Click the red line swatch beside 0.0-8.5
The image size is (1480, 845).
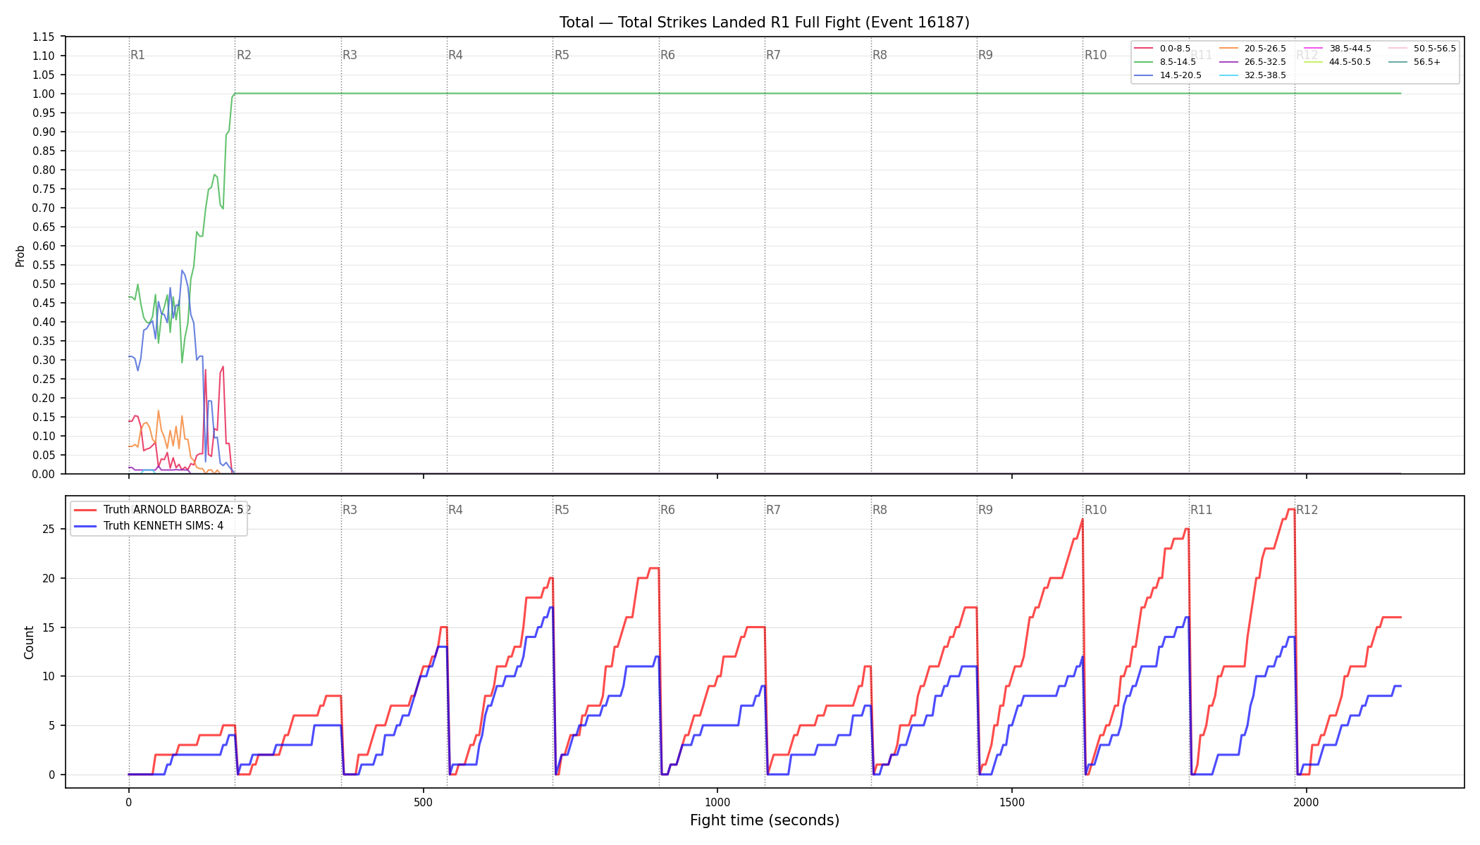coord(1144,49)
